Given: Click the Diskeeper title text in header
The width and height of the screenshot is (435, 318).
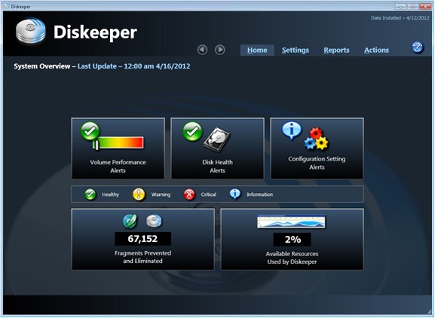Looking at the screenshot, I should [x=95, y=32].
